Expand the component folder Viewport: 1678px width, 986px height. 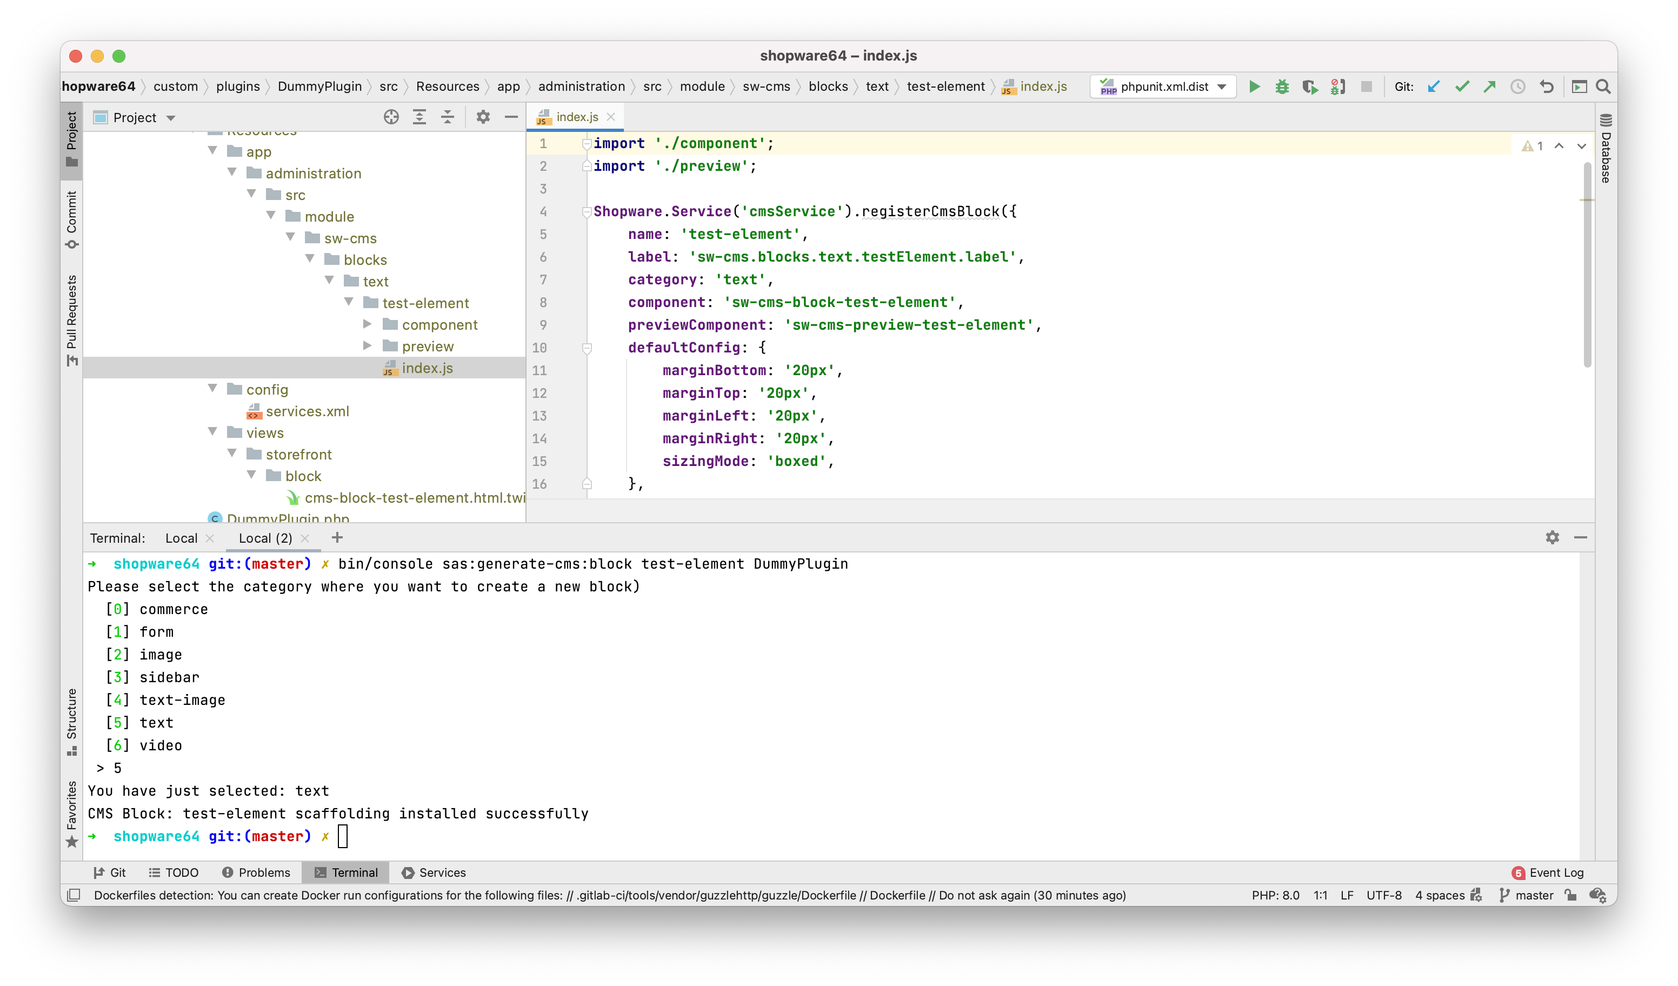[367, 324]
